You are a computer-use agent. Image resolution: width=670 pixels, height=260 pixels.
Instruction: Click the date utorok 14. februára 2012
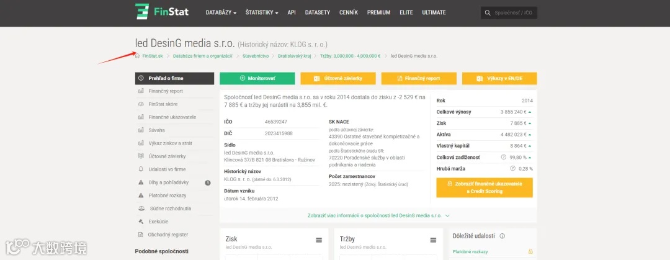coord(251,199)
